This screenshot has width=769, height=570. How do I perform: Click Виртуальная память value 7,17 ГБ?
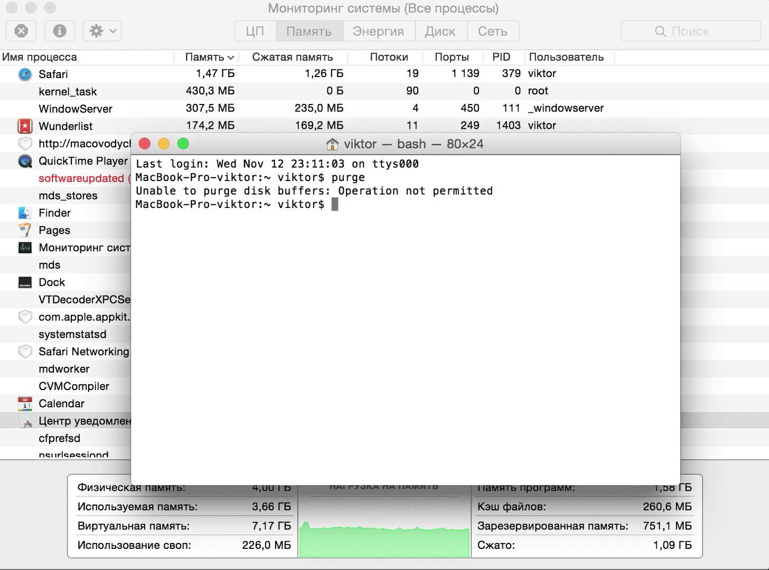click(272, 526)
